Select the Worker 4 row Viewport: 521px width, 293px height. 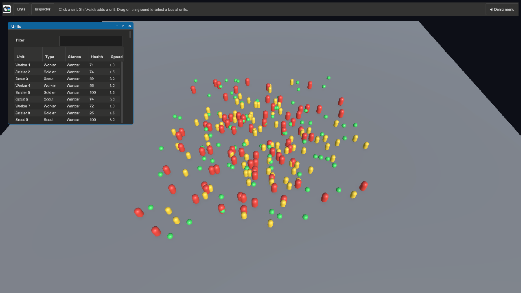click(x=68, y=86)
